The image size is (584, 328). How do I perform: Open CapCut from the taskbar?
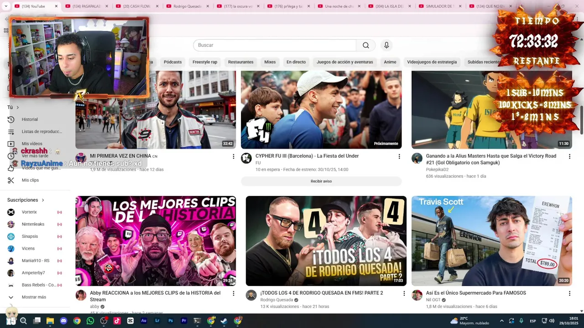click(130, 321)
